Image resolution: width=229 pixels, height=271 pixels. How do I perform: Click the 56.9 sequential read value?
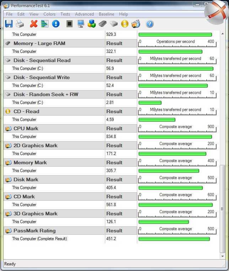(x=110, y=68)
